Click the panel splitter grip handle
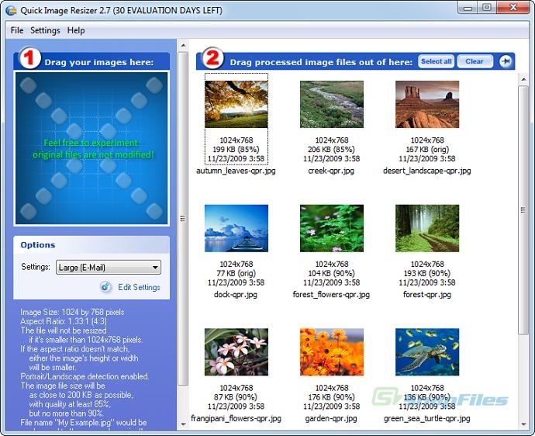535x436 pixels. click(183, 218)
